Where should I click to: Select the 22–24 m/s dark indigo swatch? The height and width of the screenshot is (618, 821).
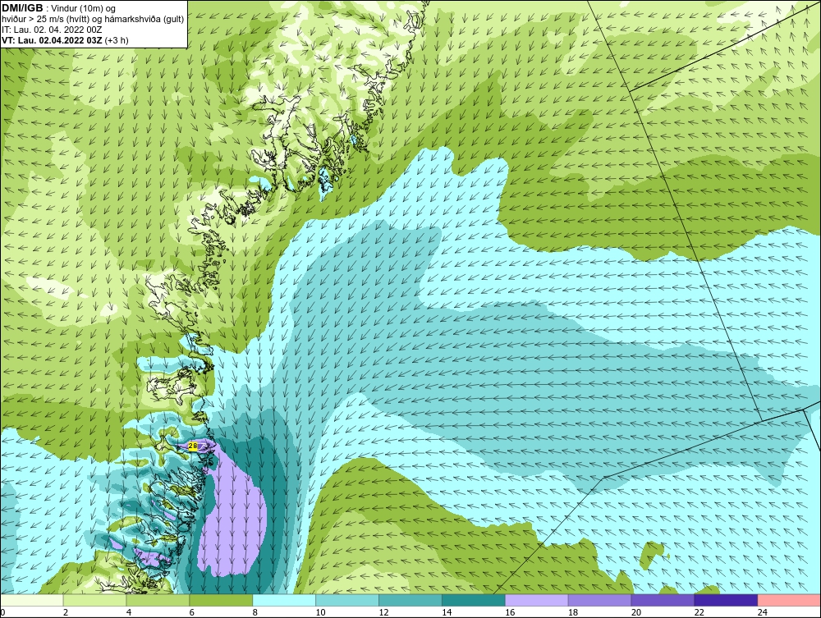pos(726,600)
